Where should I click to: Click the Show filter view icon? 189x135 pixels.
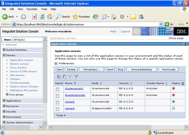click(x=70, y=77)
